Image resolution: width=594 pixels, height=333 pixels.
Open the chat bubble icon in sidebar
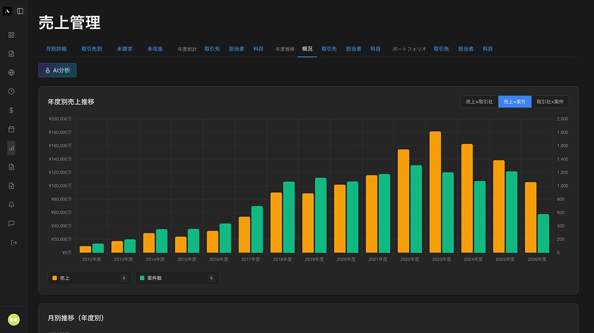point(11,223)
